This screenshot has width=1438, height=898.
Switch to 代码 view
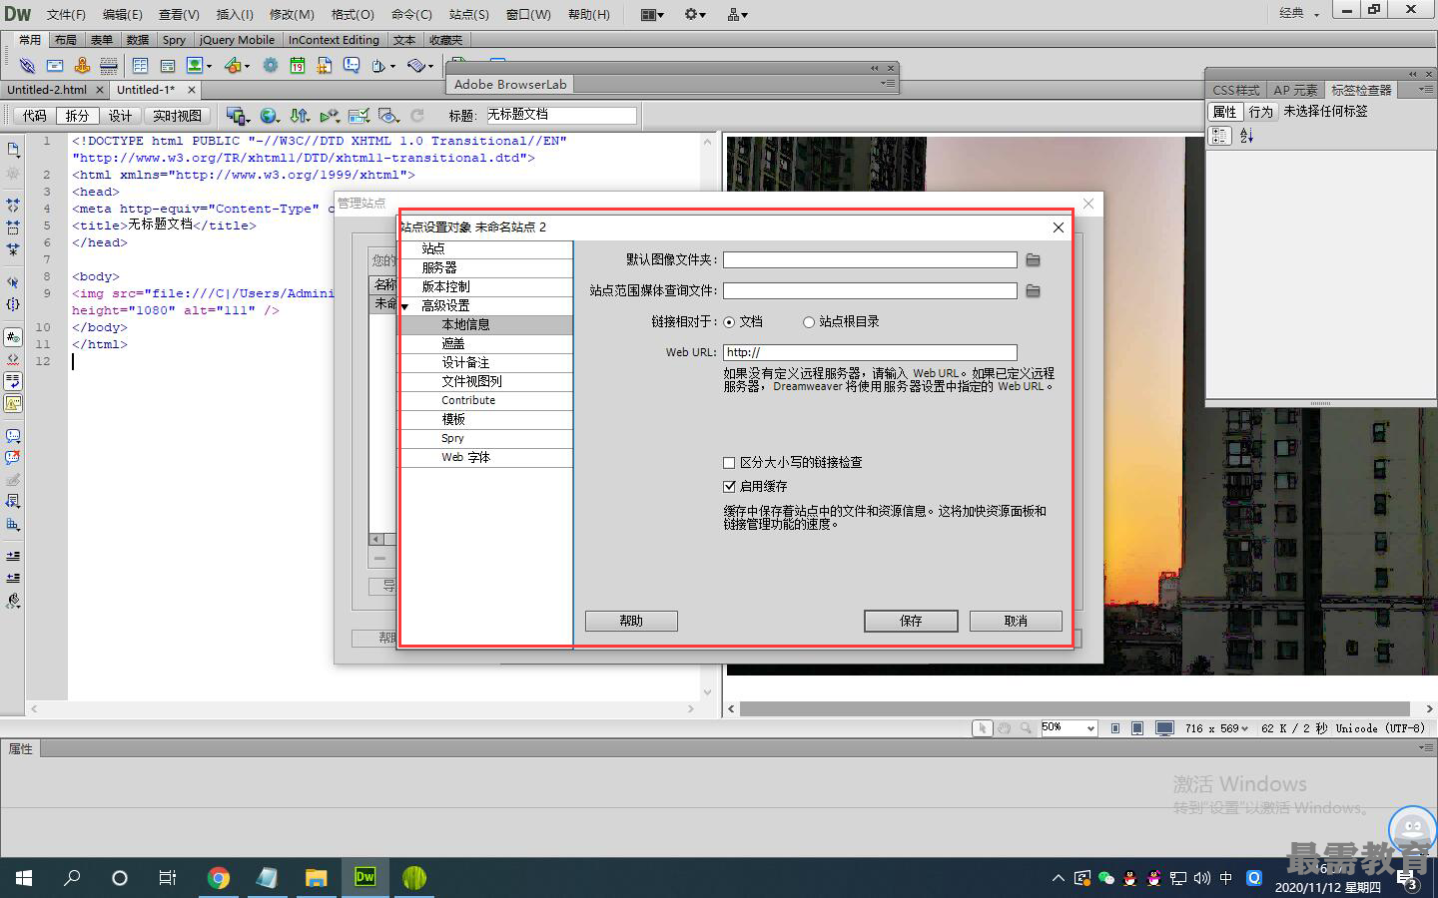coord(35,116)
